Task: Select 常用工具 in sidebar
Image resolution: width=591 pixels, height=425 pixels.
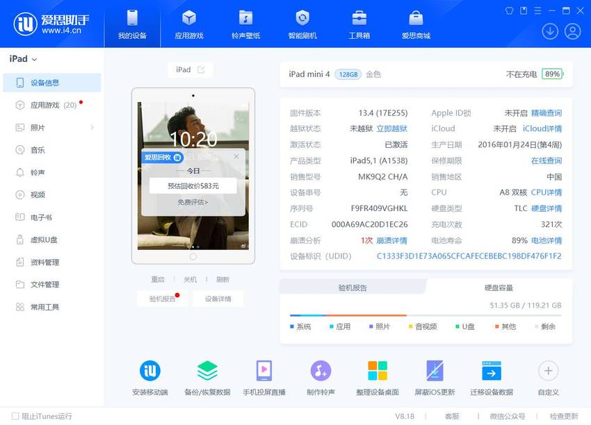Action: pyautogui.click(x=52, y=307)
